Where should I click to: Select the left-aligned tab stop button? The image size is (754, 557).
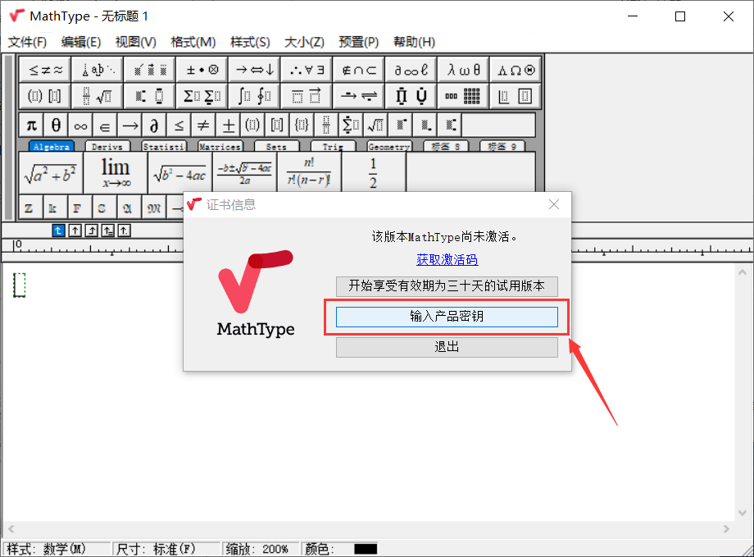point(59,231)
